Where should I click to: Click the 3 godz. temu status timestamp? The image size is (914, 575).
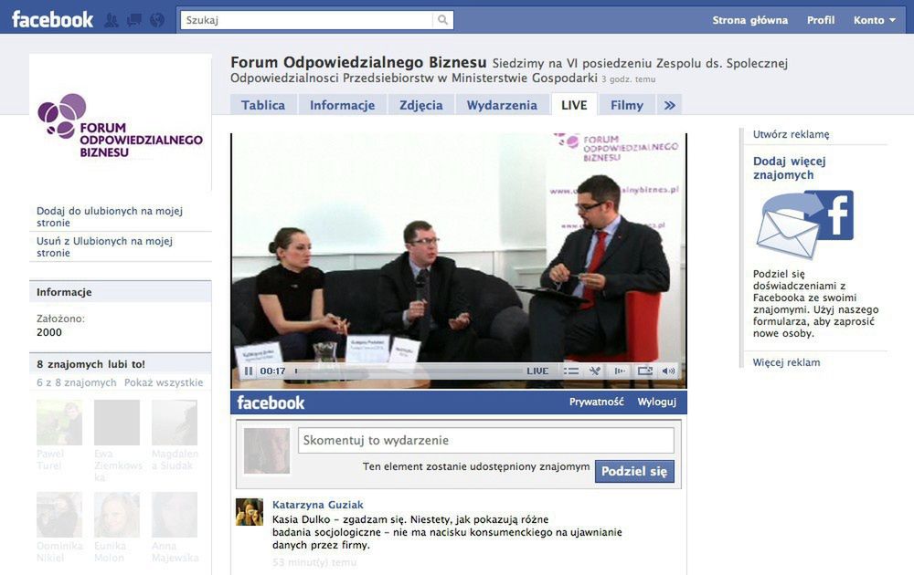click(x=629, y=79)
